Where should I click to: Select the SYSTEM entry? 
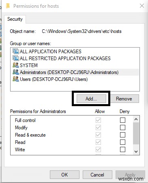pos(75,65)
